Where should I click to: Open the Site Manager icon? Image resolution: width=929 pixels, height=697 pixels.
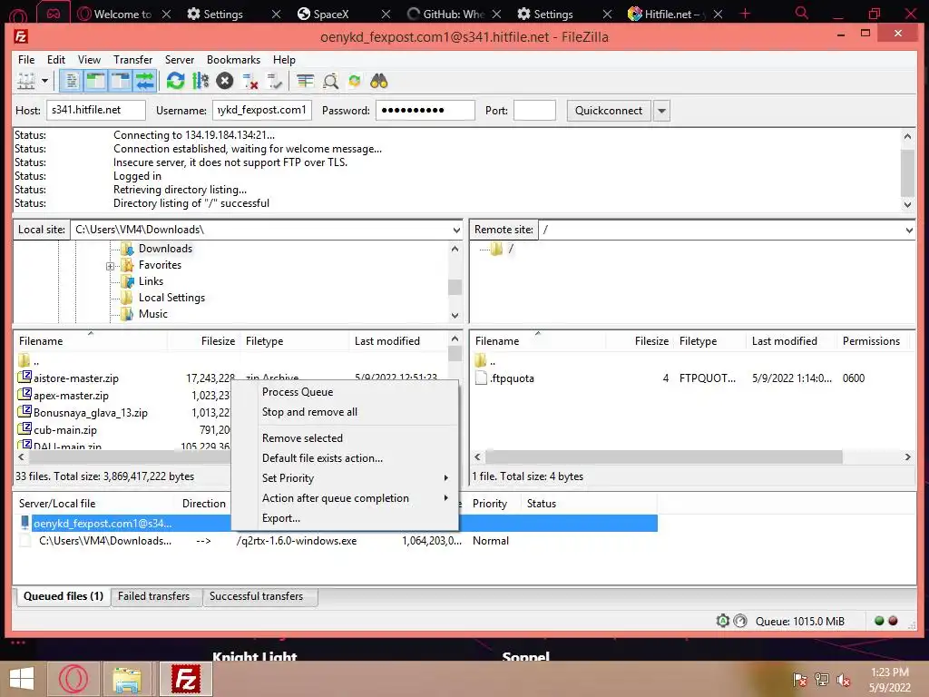26,81
